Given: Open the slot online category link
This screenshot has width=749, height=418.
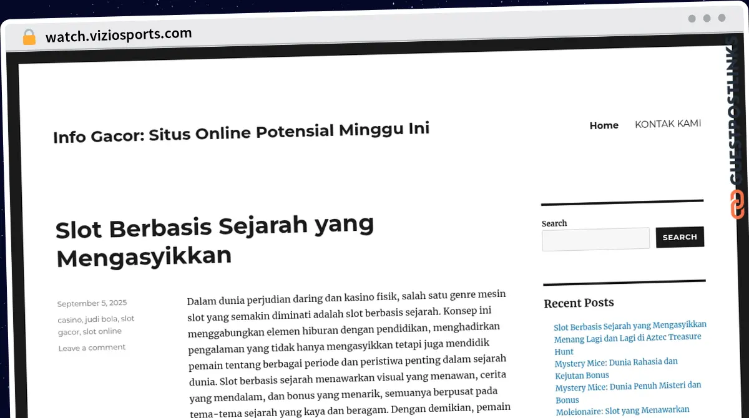Looking at the screenshot, I should (x=102, y=331).
